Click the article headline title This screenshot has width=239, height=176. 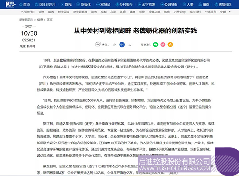pyautogui.click(x=135, y=31)
